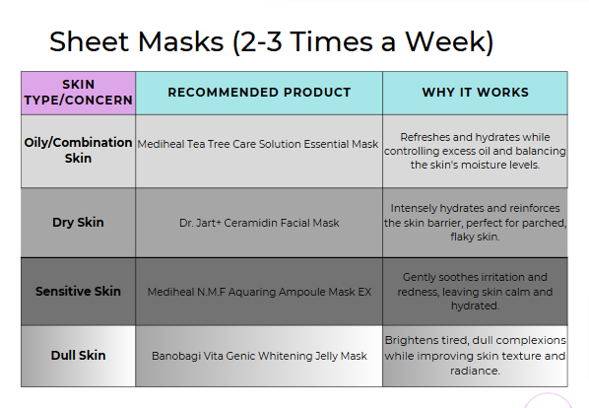Click the 'Refreshes and hydrates' description cell
Image resolution: width=589 pixels, height=408 pixels.
pyautogui.click(x=475, y=151)
